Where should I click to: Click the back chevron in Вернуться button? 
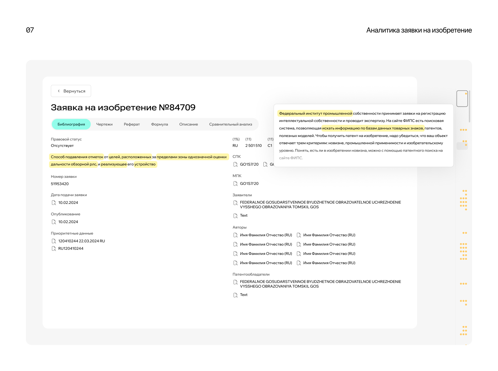59,91
